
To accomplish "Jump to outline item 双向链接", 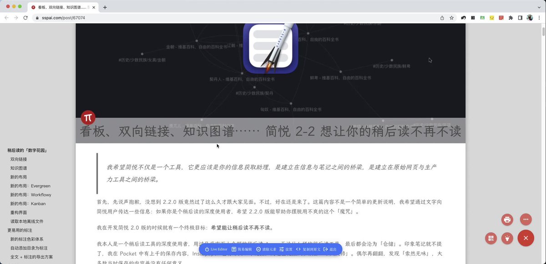I will pyautogui.click(x=19, y=159).
